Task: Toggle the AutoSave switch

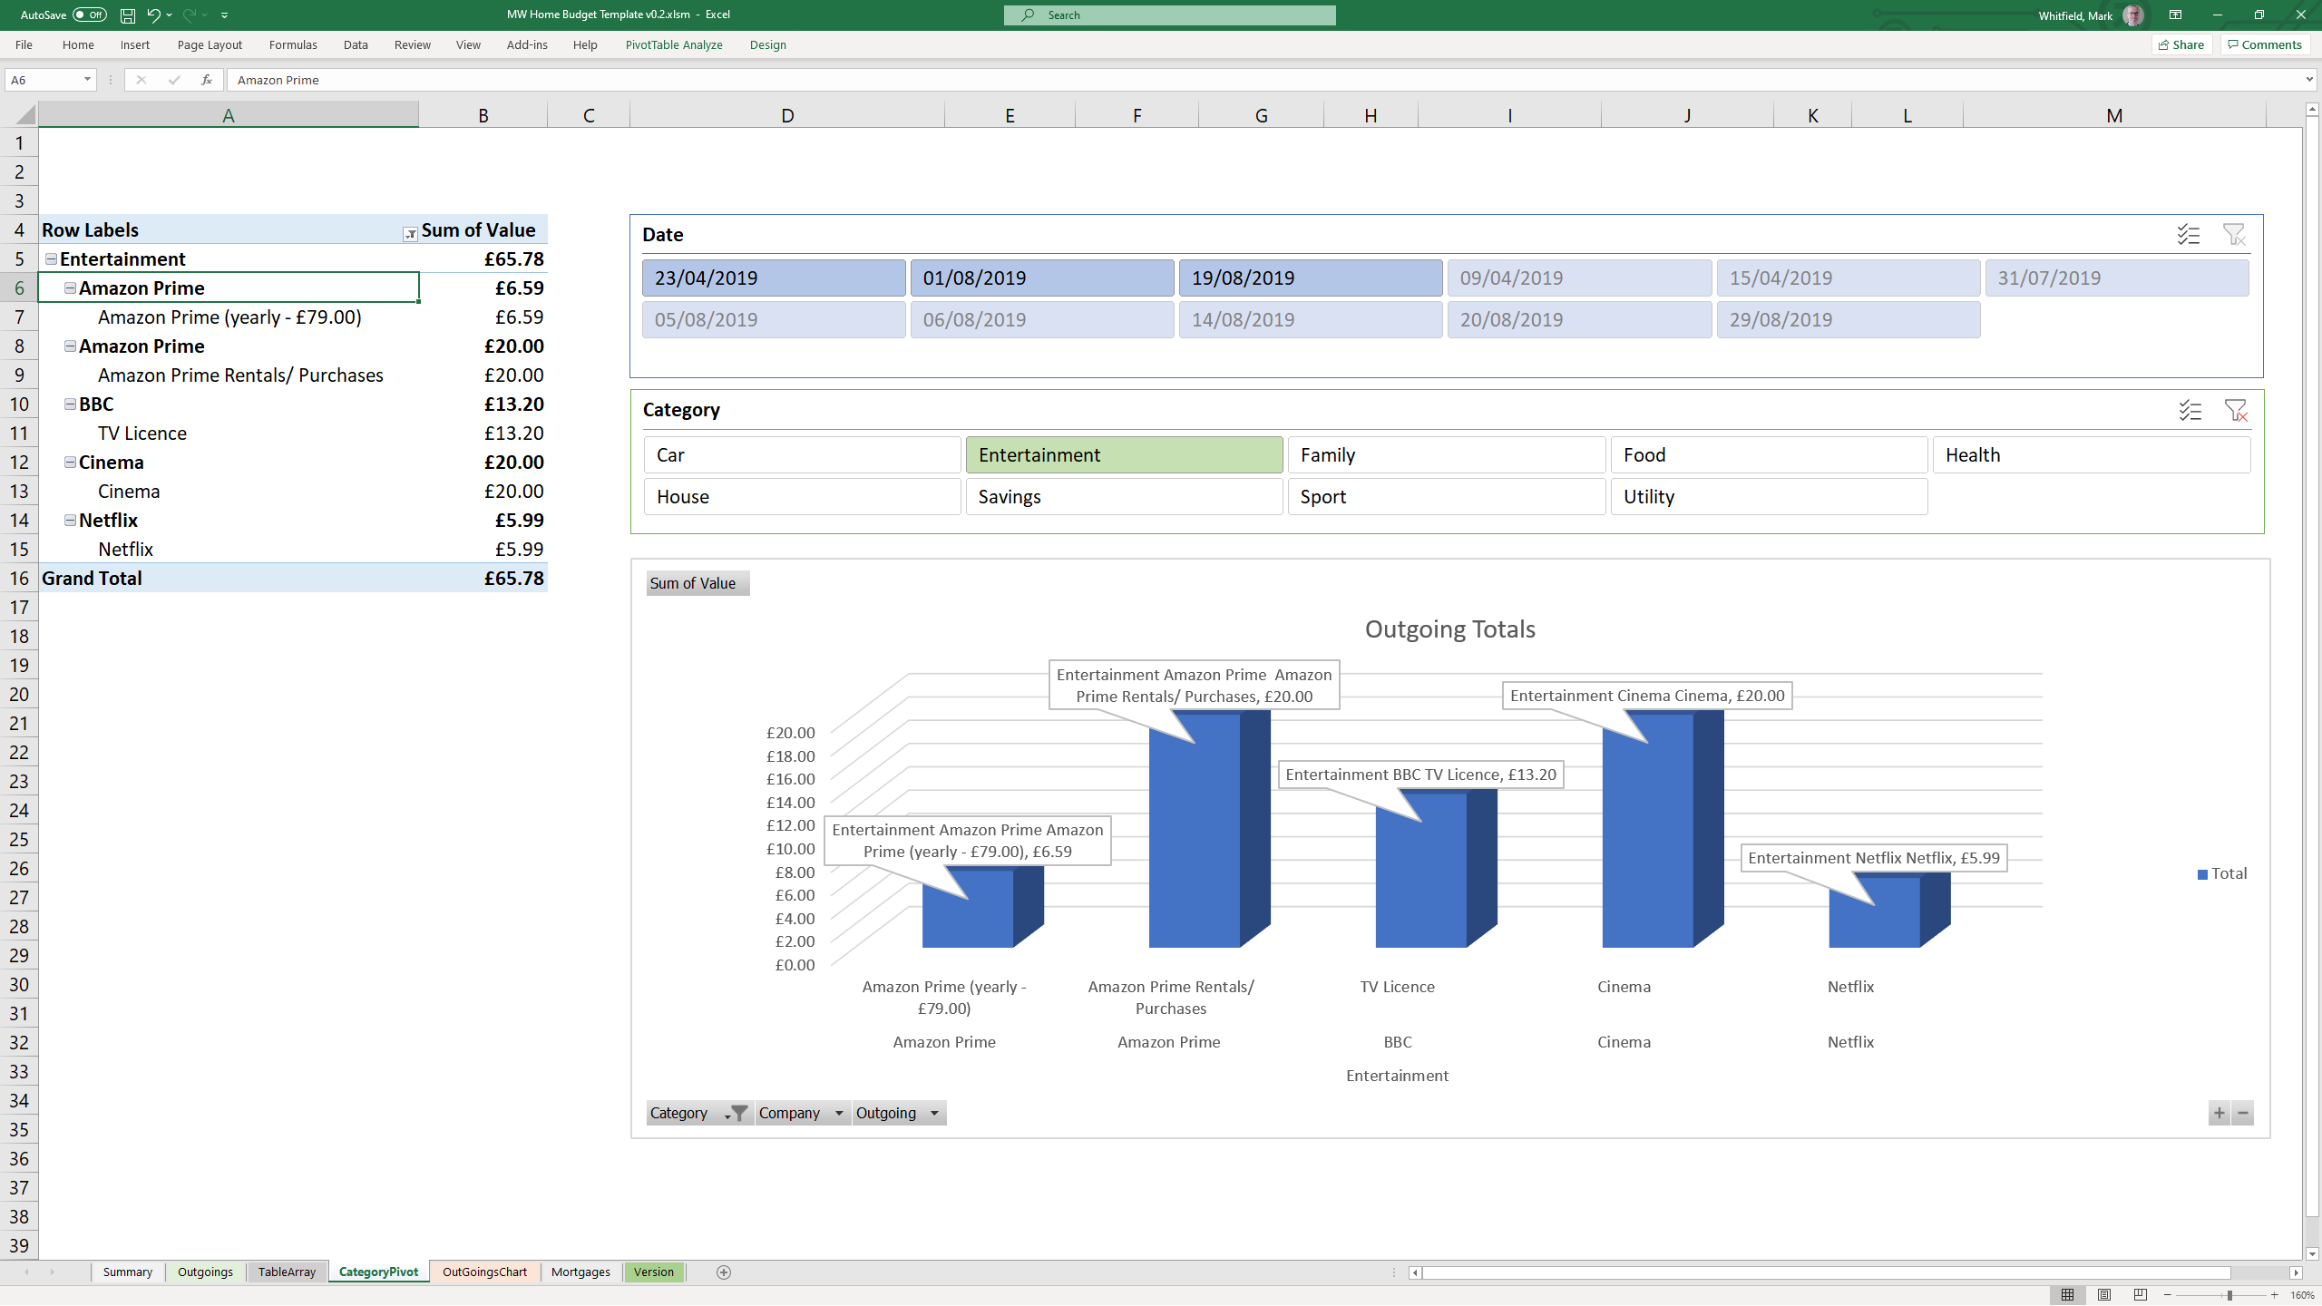Action: (x=89, y=15)
